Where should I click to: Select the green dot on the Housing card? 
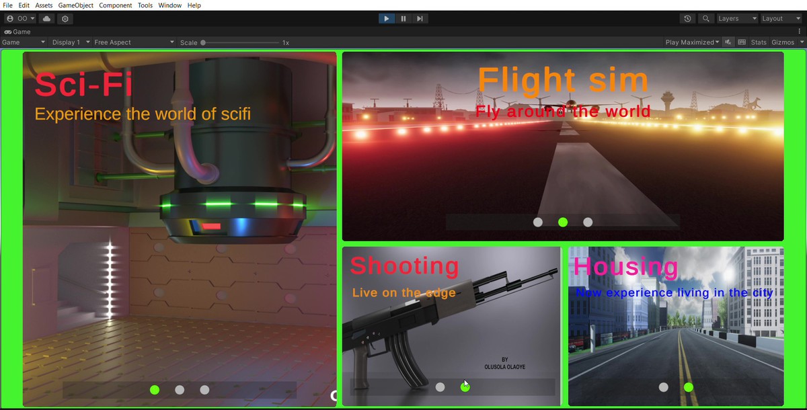pos(689,387)
